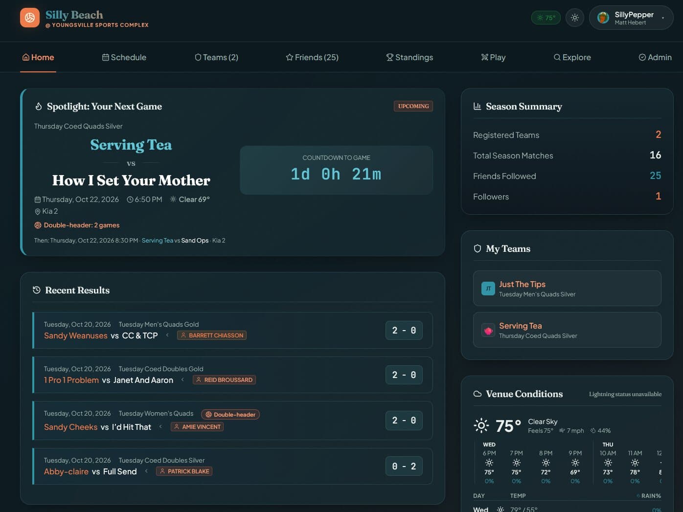Click the cloud icon beside Venue Conditions
The height and width of the screenshot is (512, 683).
478,394
